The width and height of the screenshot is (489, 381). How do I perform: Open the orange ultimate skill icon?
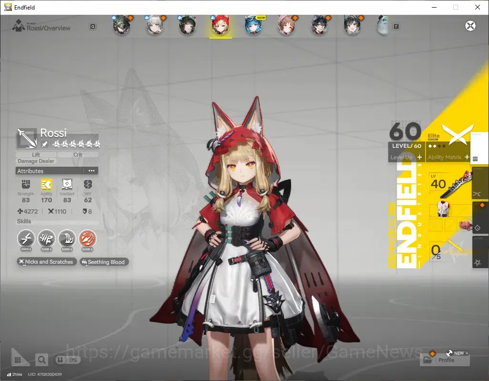pyautogui.click(x=88, y=239)
